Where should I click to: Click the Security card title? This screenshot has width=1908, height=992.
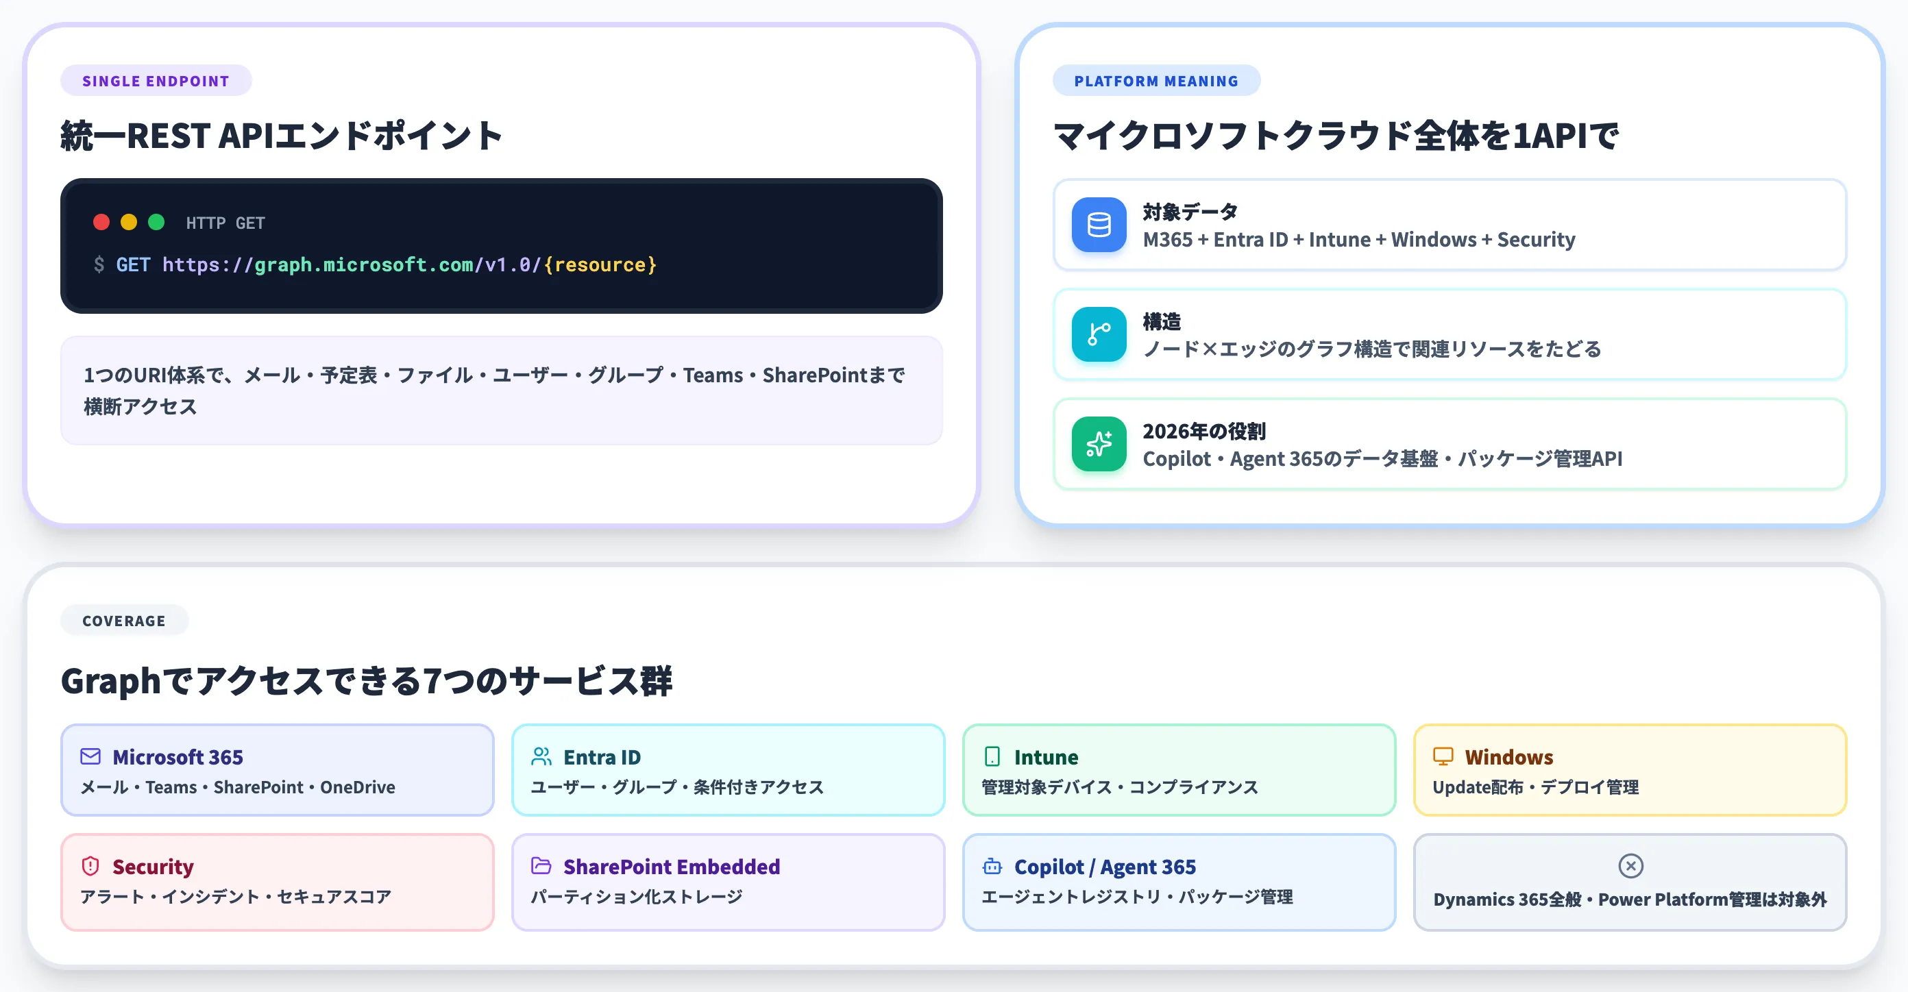pos(153,866)
